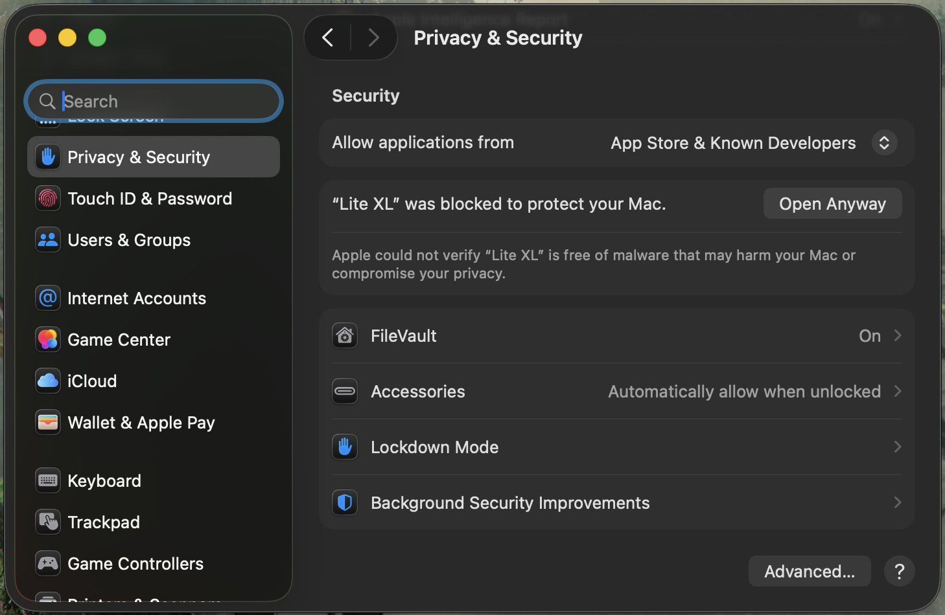
Task: Open the Allow applications from popup menu
Action: [x=754, y=142]
